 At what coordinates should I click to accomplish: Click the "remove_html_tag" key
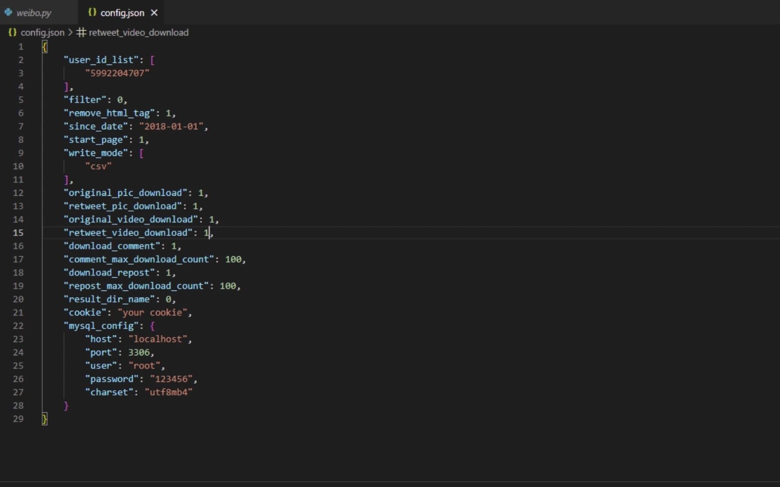[109, 113]
